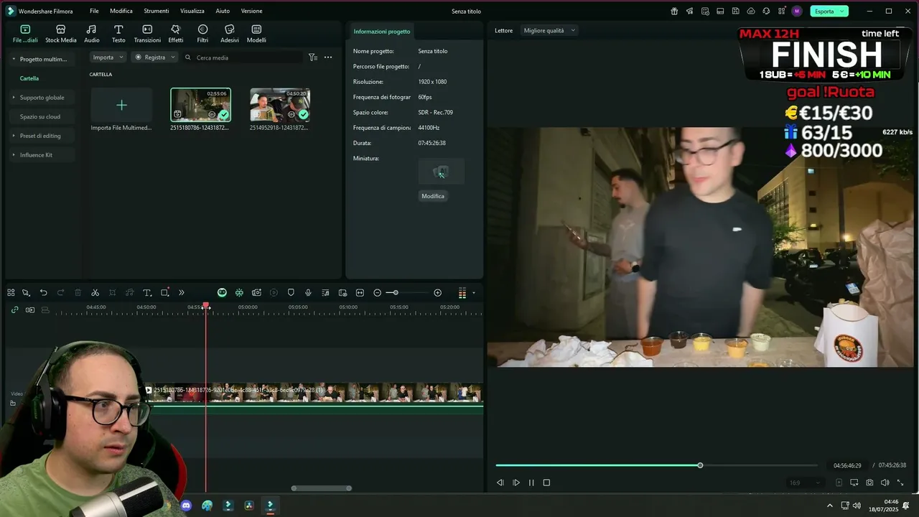The image size is (919, 517).
Task: Click the Modifica thumbnail button
Action: [433, 196]
